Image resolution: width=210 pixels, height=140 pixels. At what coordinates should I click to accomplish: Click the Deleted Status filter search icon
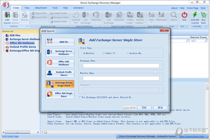206,40
